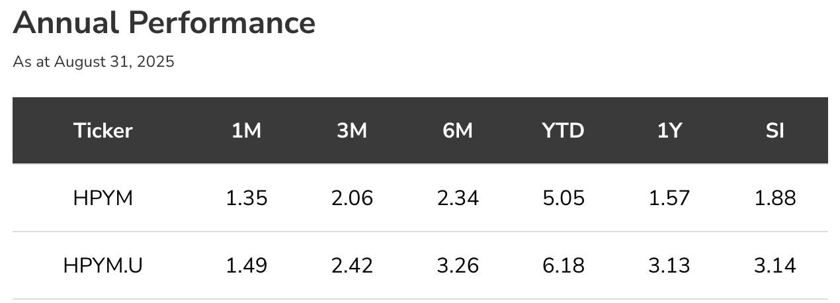The image size is (840, 303).
Task: Select HPYM's 1M value 1.35
Action: coord(246,198)
